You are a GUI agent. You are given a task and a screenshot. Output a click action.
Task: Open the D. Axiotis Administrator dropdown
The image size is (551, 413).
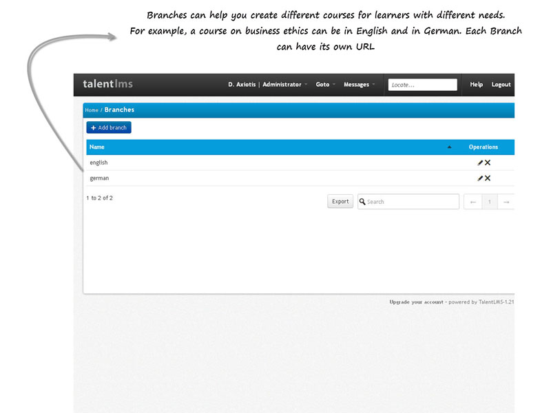pos(267,84)
